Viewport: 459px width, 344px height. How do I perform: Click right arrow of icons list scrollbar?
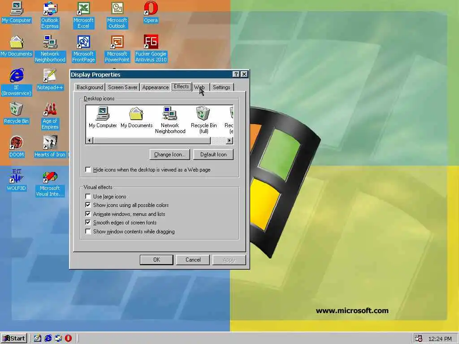pyautogui.click(x=230, y=140)
